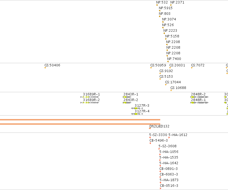
Task: Click the GS:9192 triangle marker
Action: (x=160, y=73)
